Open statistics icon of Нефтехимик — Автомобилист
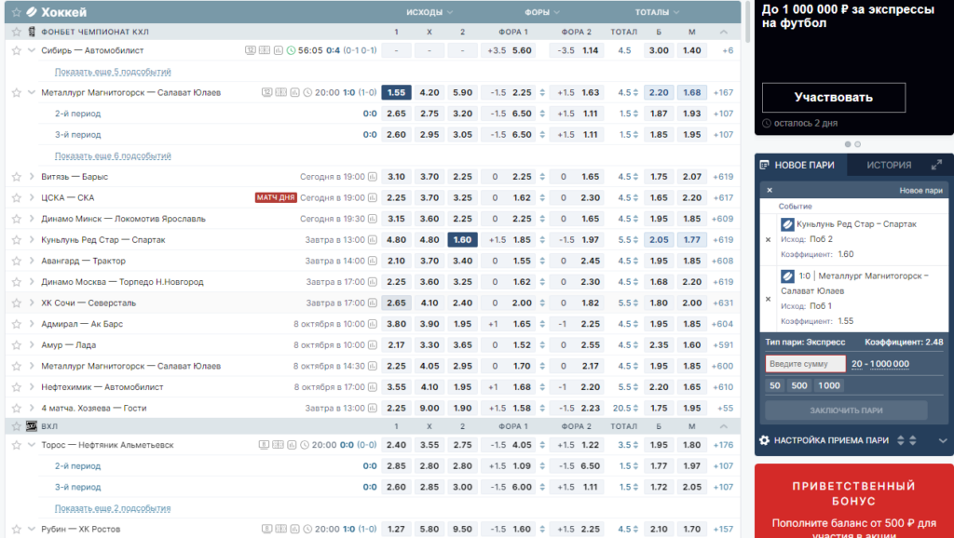Screen dimensions: 954x538 (x=373, y=387)
